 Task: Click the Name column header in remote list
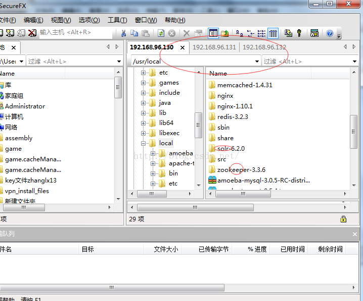pos(258,74)
